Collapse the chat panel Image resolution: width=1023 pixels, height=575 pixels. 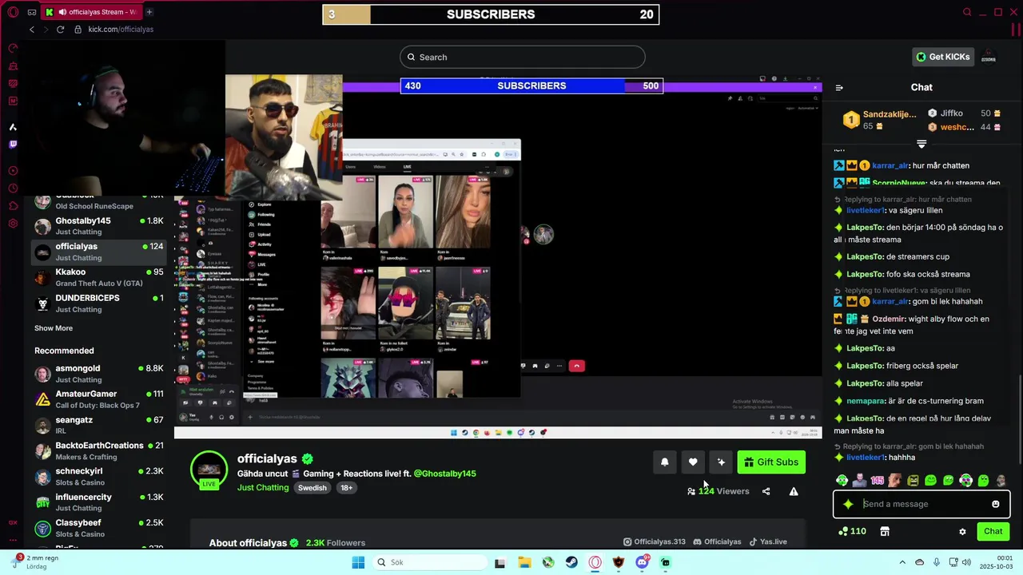(x=838, y=88)
